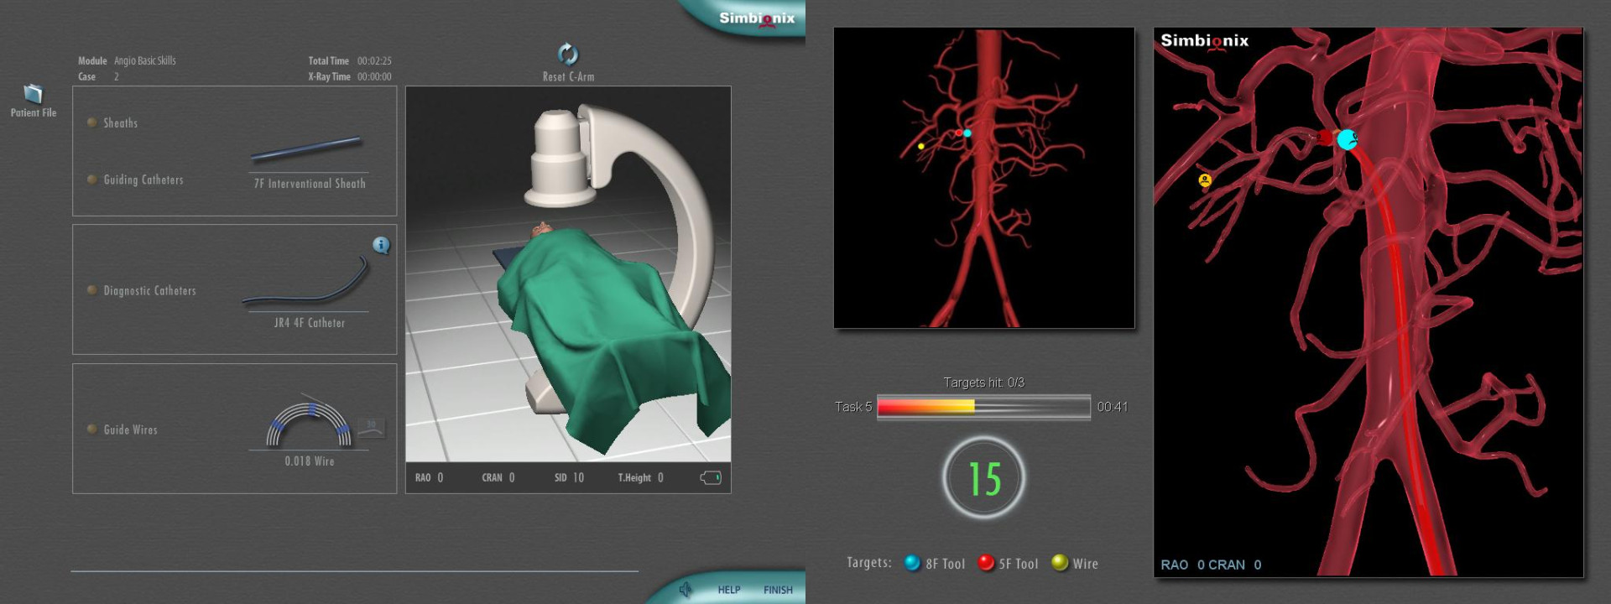Viewport: 1611px width, 604px height.
Task: Select the Sheaths radio bullet
Action: tap(92, 122)
